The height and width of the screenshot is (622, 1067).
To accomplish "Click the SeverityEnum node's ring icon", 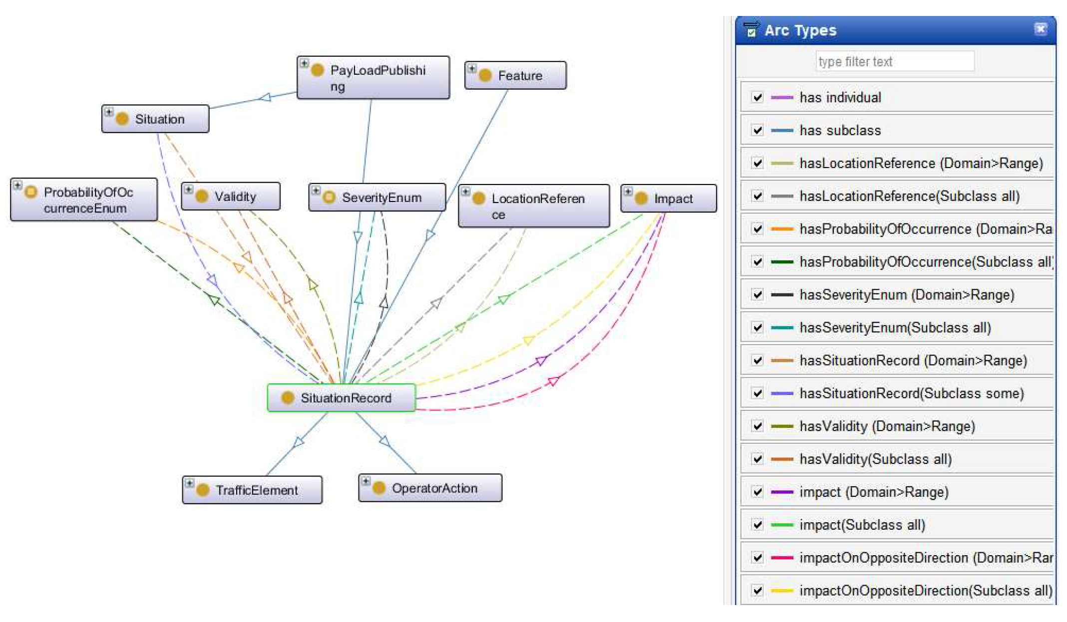I will [x=329, y=197].
